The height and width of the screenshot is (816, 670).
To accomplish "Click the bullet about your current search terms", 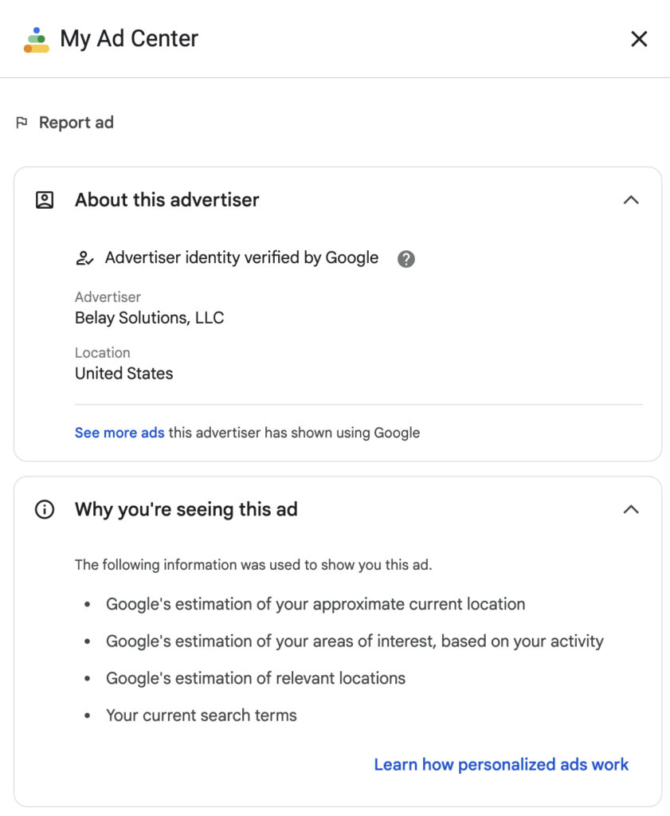I will [x=201, y=715].
